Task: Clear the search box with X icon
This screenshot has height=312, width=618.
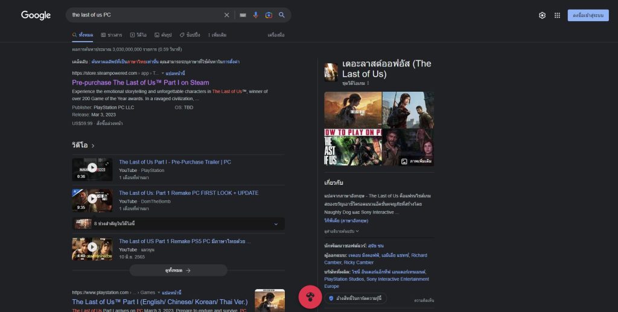Action: (227, 15)
